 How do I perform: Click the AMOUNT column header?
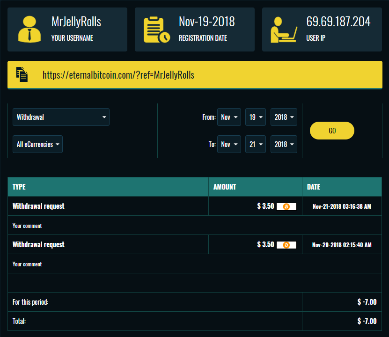(x=225, y=187)
